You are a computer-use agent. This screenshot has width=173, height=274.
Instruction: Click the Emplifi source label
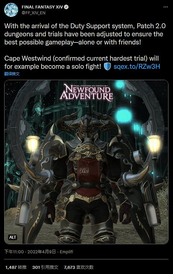pyautogui.click(x=66, y=252)
